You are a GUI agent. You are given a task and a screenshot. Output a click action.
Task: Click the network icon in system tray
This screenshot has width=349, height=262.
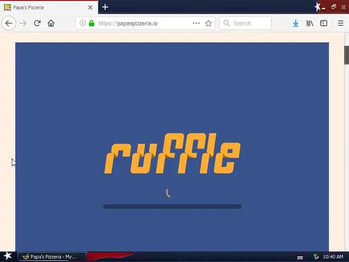pos(316,257)
